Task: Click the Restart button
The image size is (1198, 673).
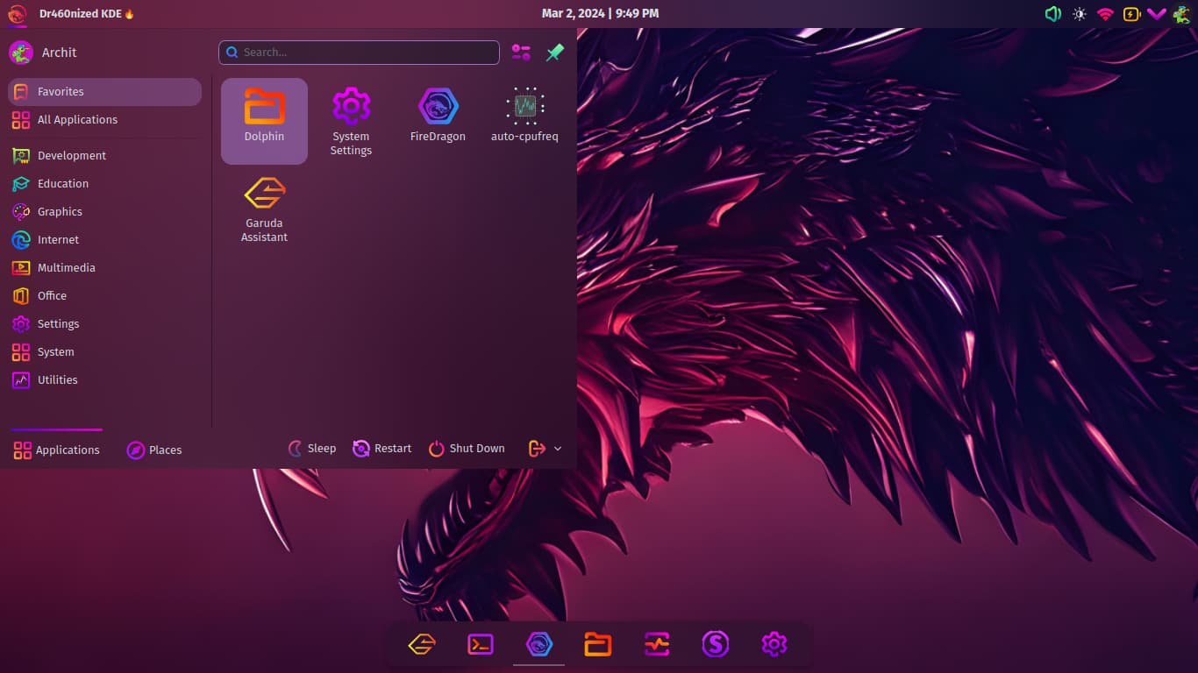Action: pos(382,449)
